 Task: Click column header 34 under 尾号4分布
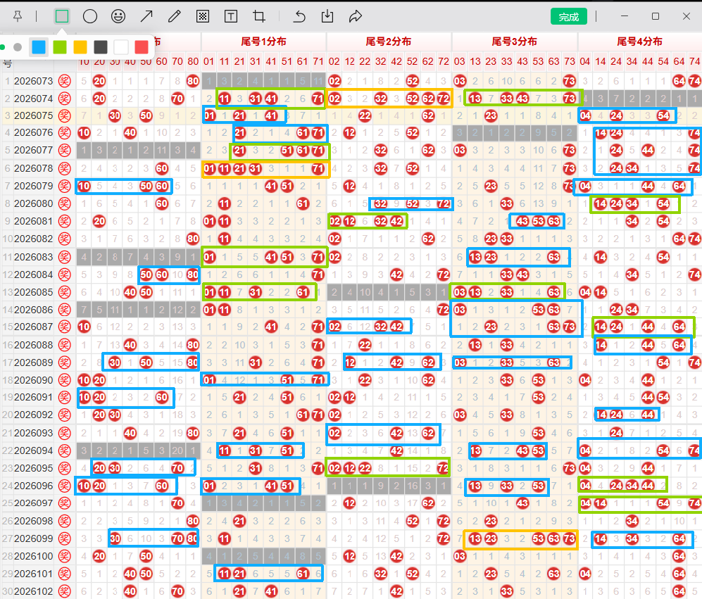point(632,61)
